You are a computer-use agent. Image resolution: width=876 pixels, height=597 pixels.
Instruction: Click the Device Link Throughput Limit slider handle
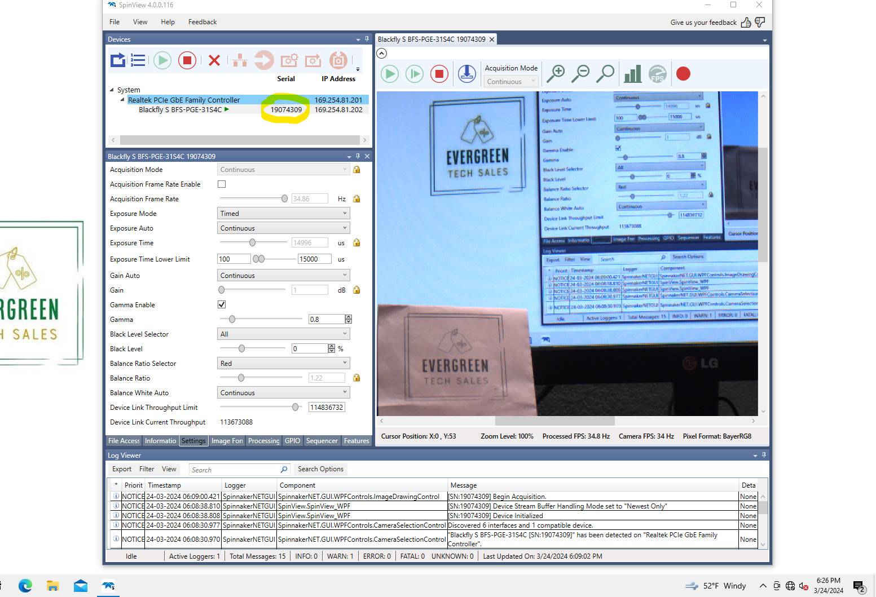click(x=296, y=407)
